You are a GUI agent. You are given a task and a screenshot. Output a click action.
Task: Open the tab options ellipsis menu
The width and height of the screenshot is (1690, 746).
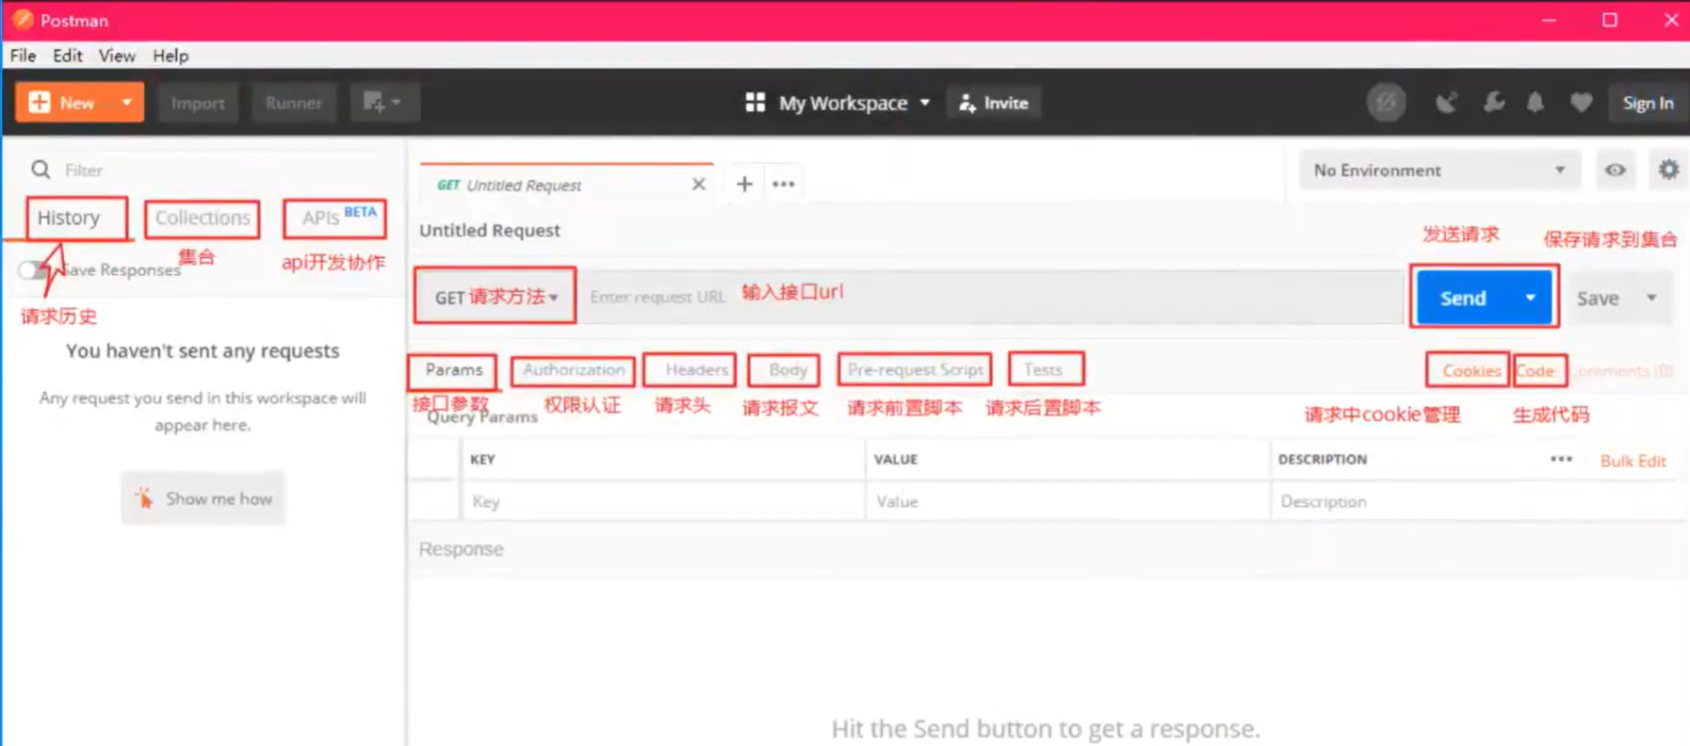784,185
